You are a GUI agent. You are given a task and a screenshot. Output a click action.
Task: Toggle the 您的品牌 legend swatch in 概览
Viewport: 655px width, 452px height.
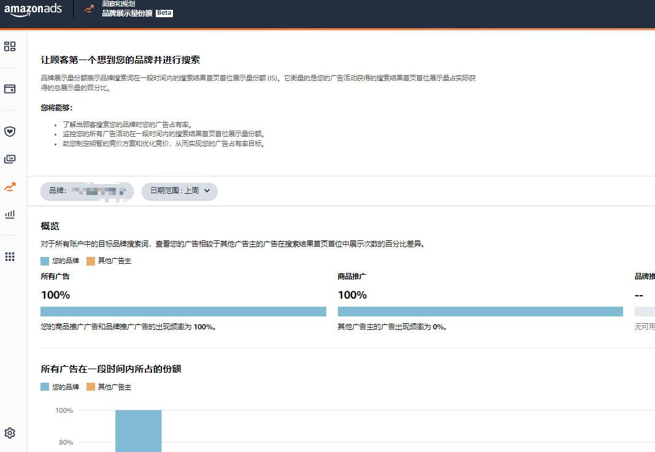tap(44, 260)
